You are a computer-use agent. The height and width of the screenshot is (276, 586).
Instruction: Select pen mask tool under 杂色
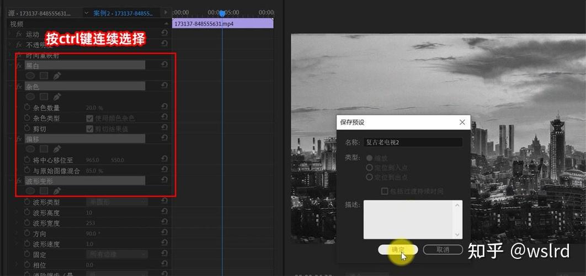[57, 97]
